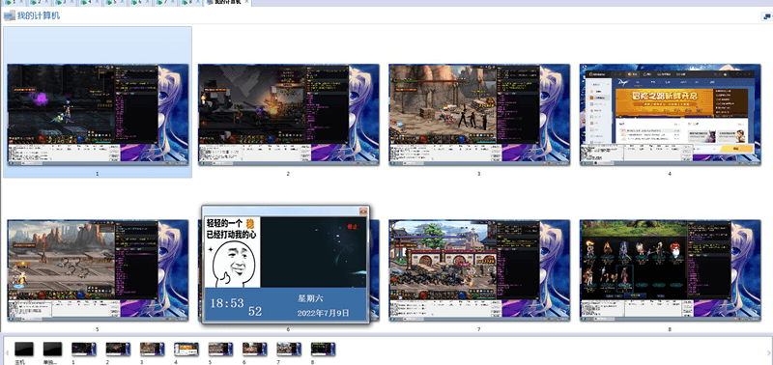Screen dimensions: 773x365
Task: Pick small thumbnail 8 in bottom strip
Action: 324,350
